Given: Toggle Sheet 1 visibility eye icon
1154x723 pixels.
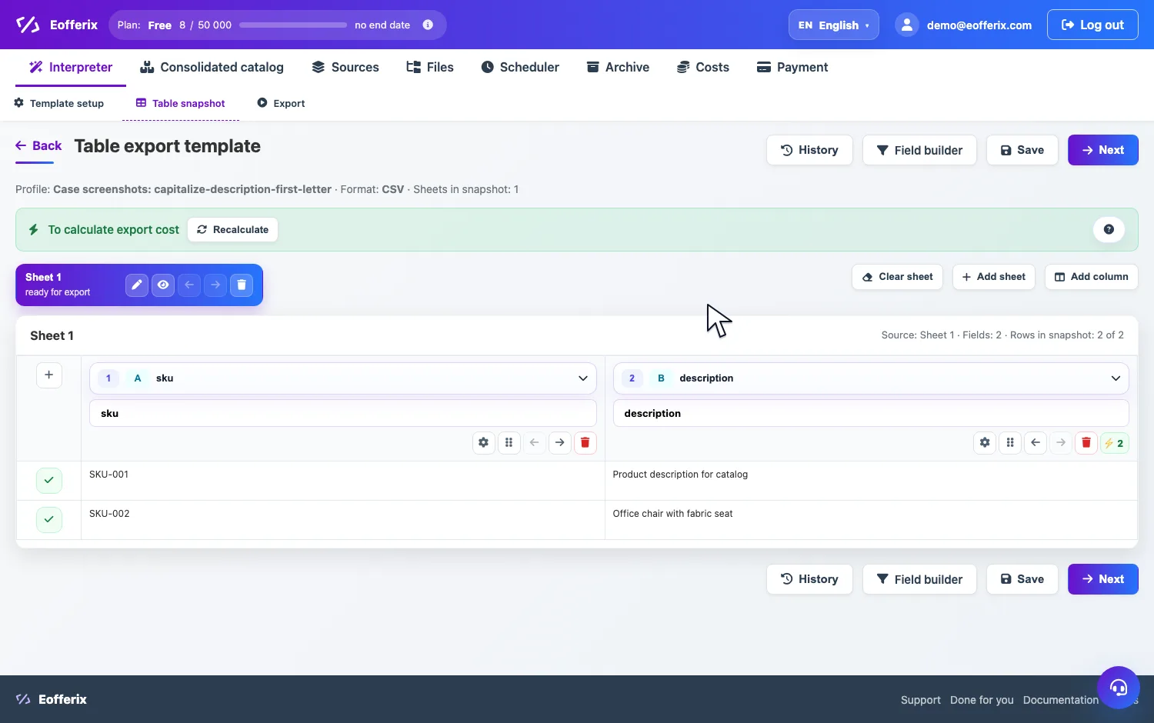Looking at the screenshot, I should pyautogui.click(x=163, y=285).
